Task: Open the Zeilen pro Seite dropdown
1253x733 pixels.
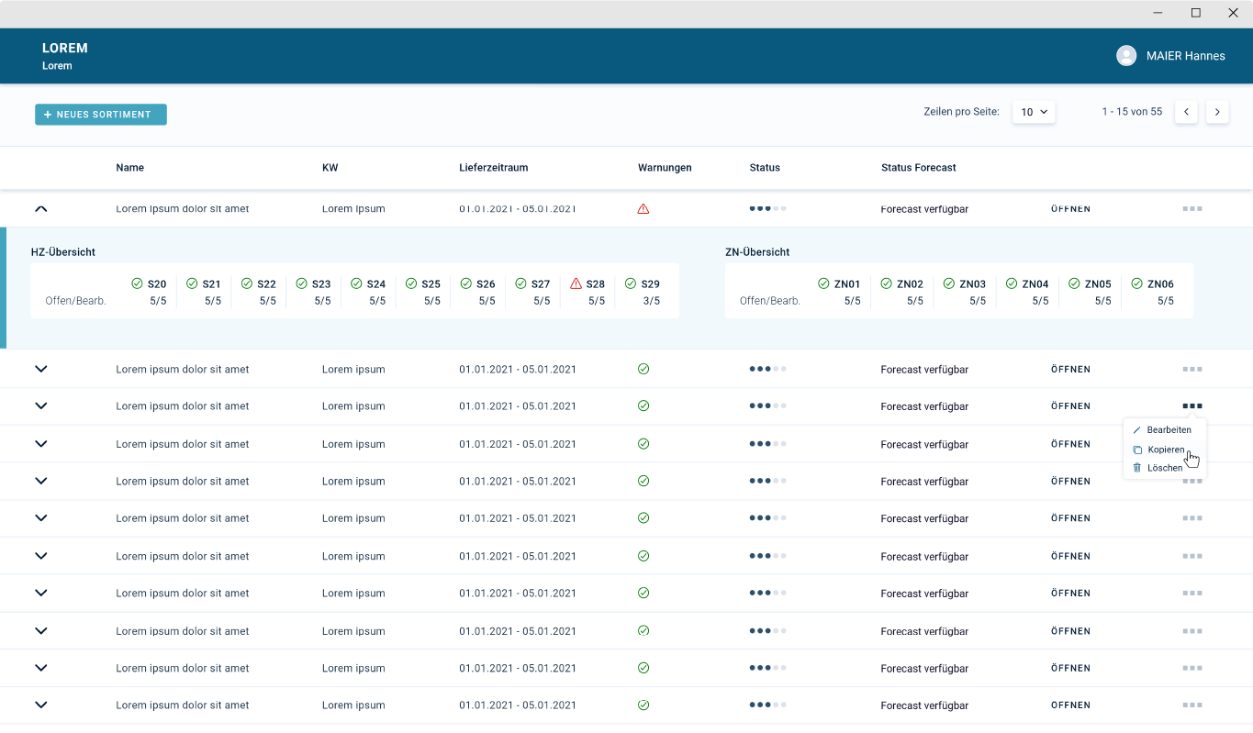Action: (1034, 111)
